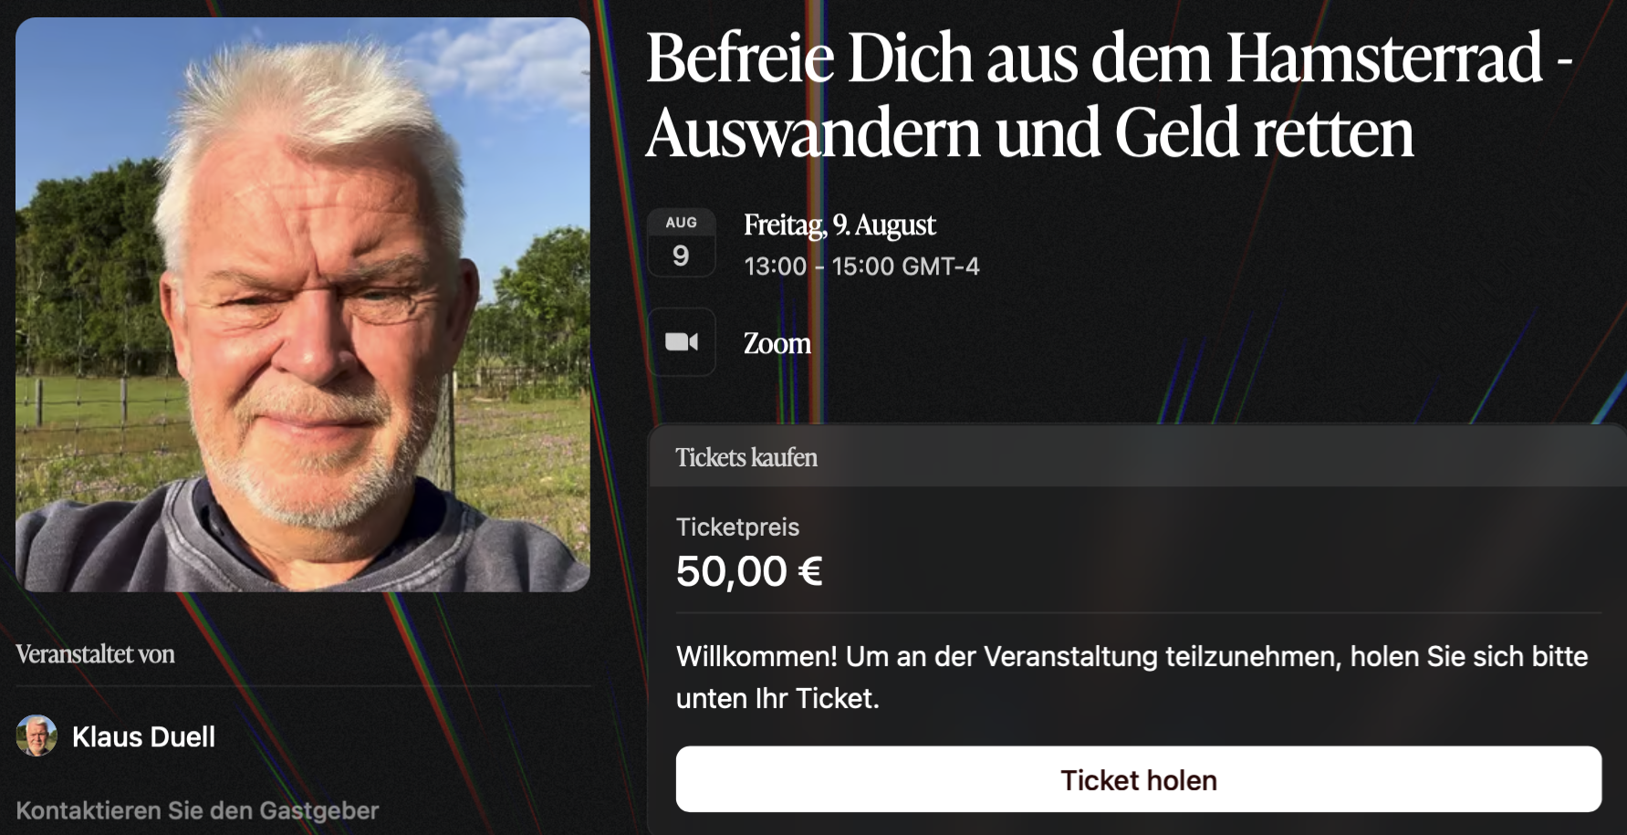1627x835 pixels.
Task: Click the 50,00 € ticket price
Action: tap(749, 571)
